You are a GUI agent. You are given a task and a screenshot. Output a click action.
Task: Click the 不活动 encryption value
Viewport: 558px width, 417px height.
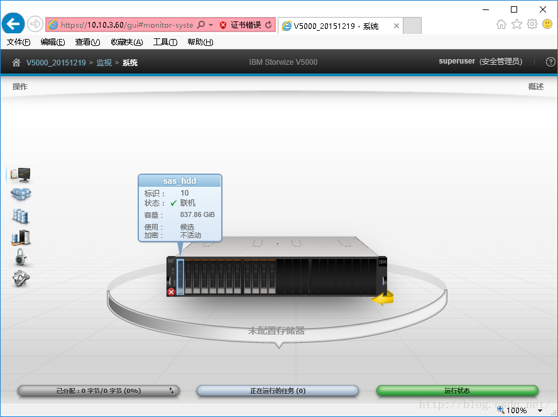click(191, 235)
